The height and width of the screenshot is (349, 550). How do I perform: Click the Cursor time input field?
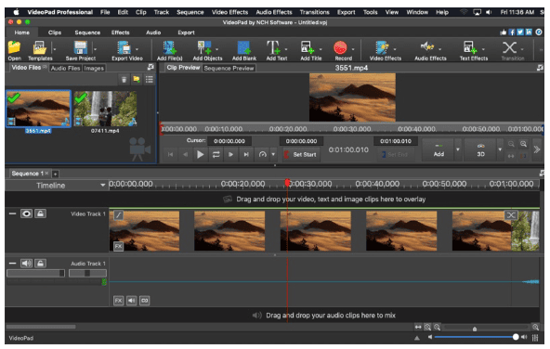point(229,141)
